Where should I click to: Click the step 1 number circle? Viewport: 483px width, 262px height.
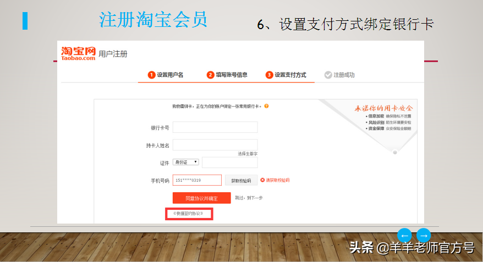coord(151,75)
